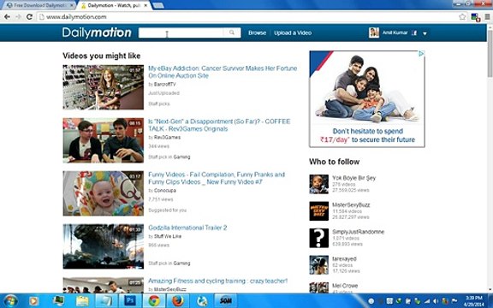This screenshot has height=308, width=493.
Task: Open tarekayed channel avatar
Action: (x=318, y=265)
